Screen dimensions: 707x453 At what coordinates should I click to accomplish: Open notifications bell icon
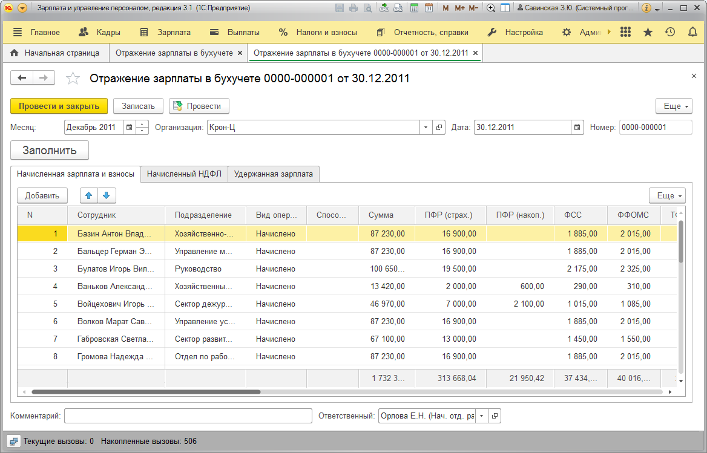pyautogui.click(x=692, y=32)
